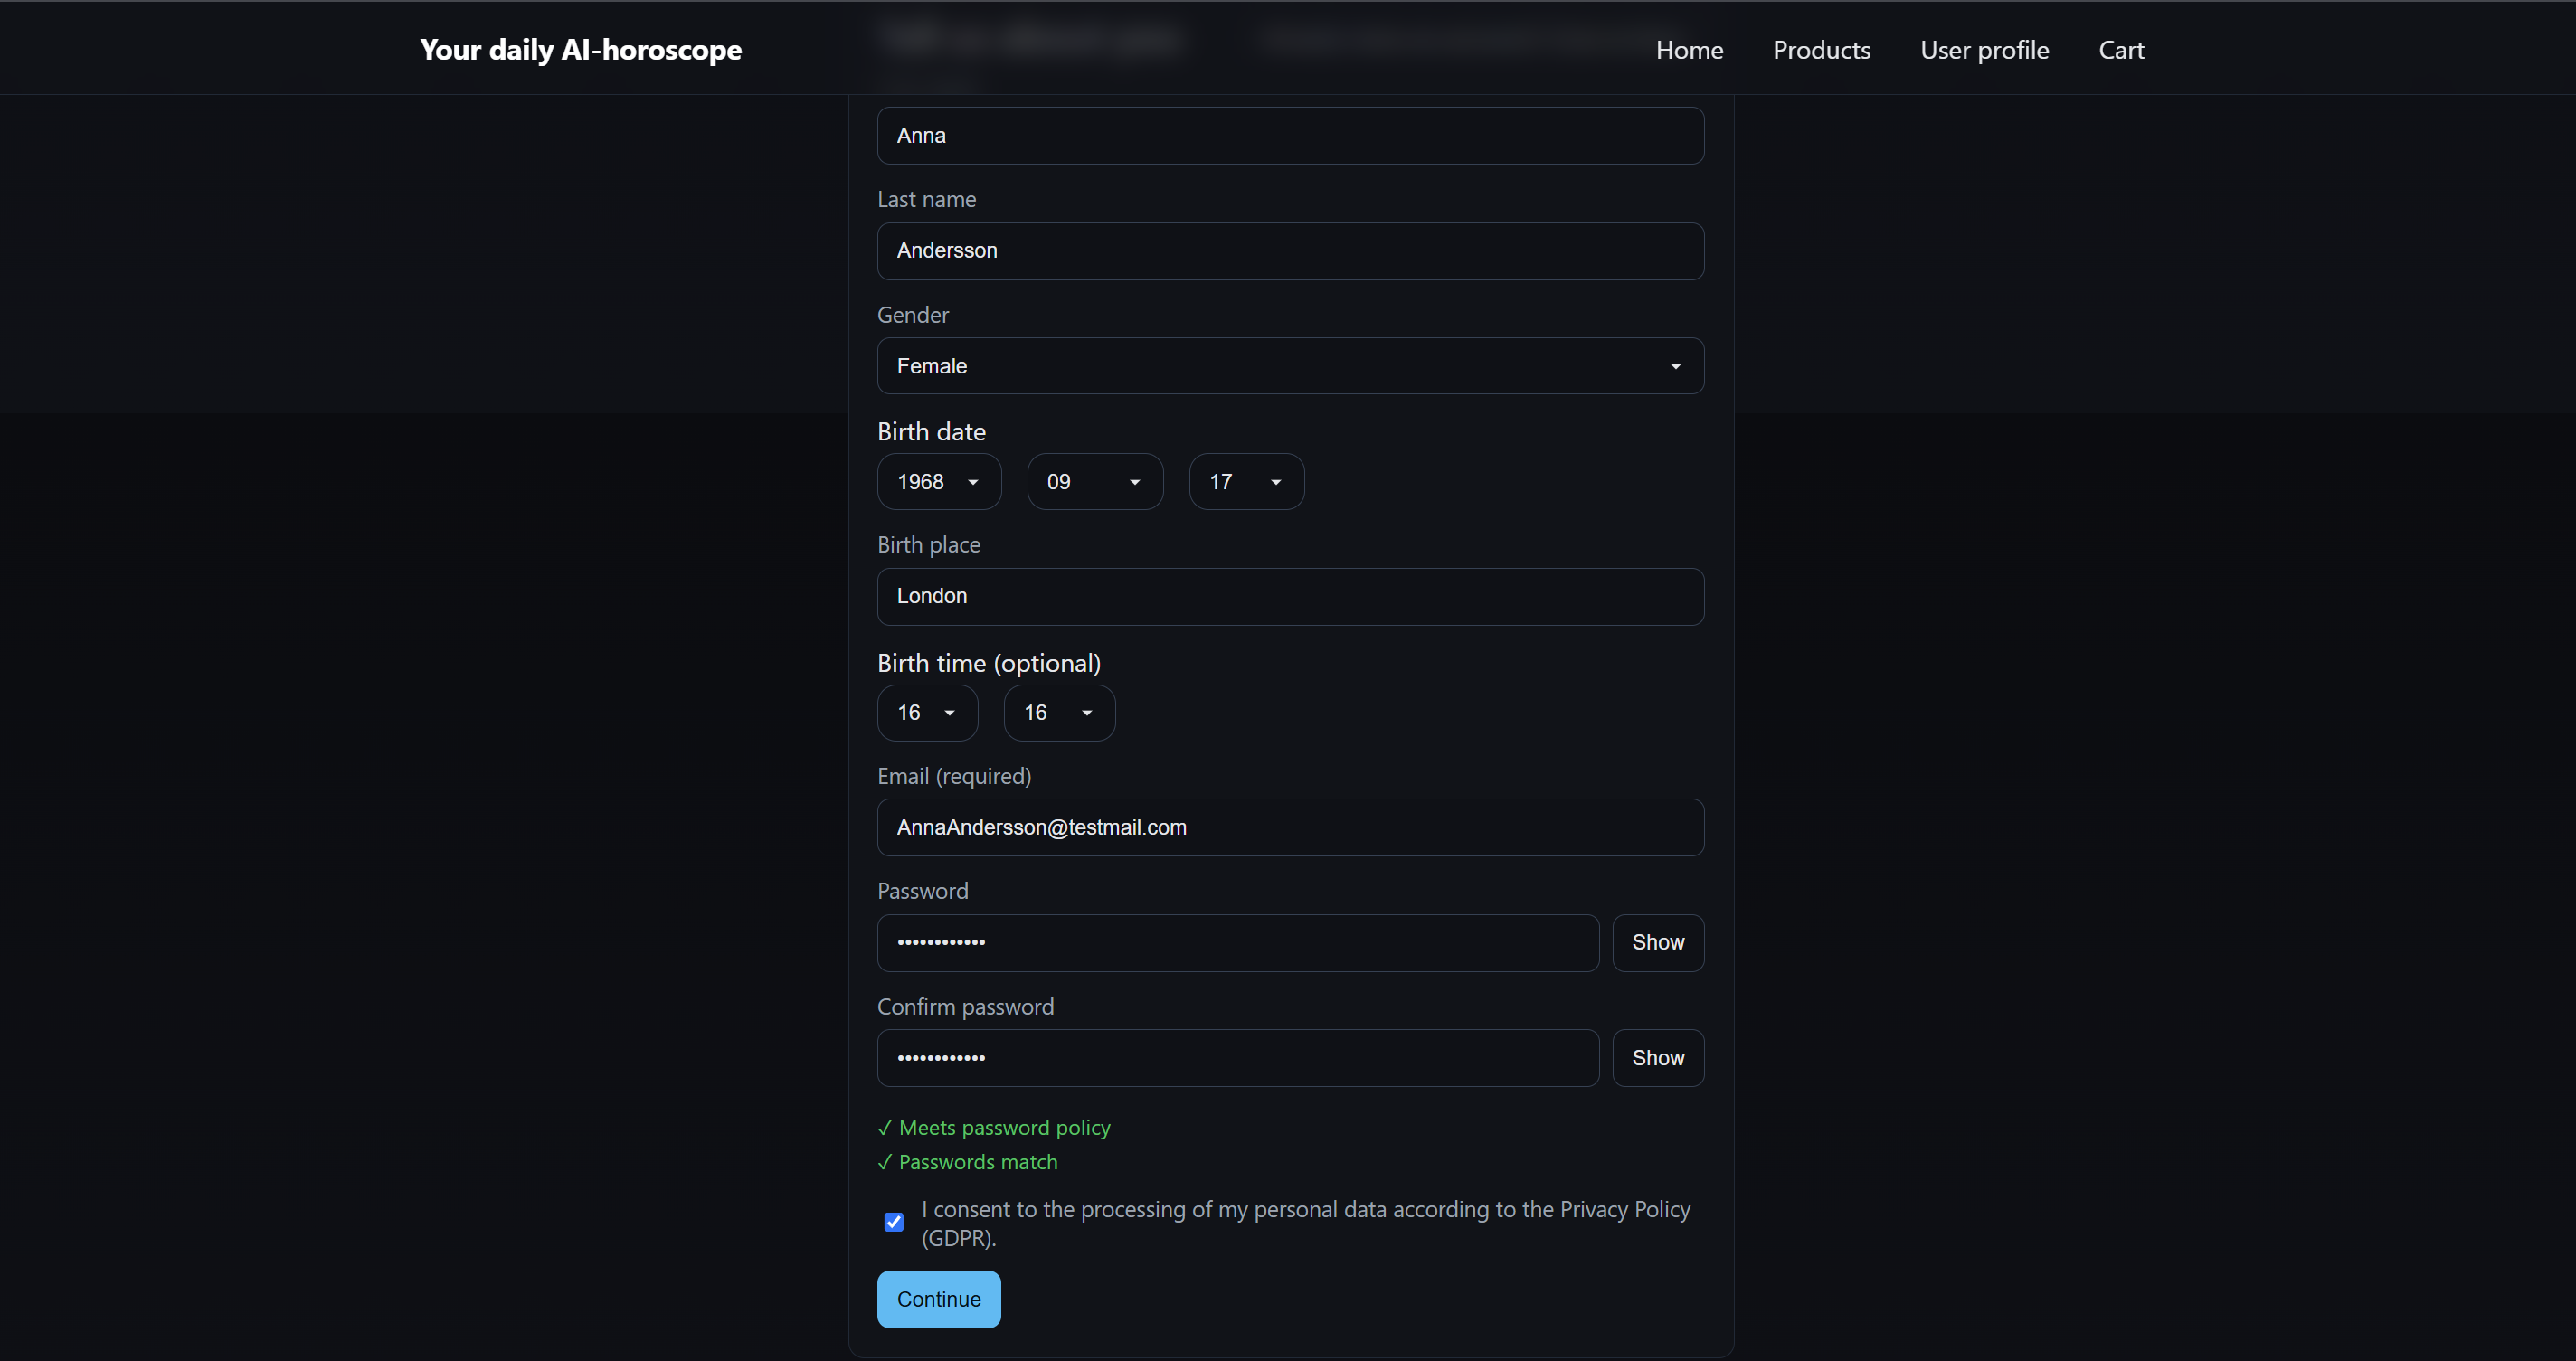Open the Gender dropdown showing Female

click(1289, 366)
